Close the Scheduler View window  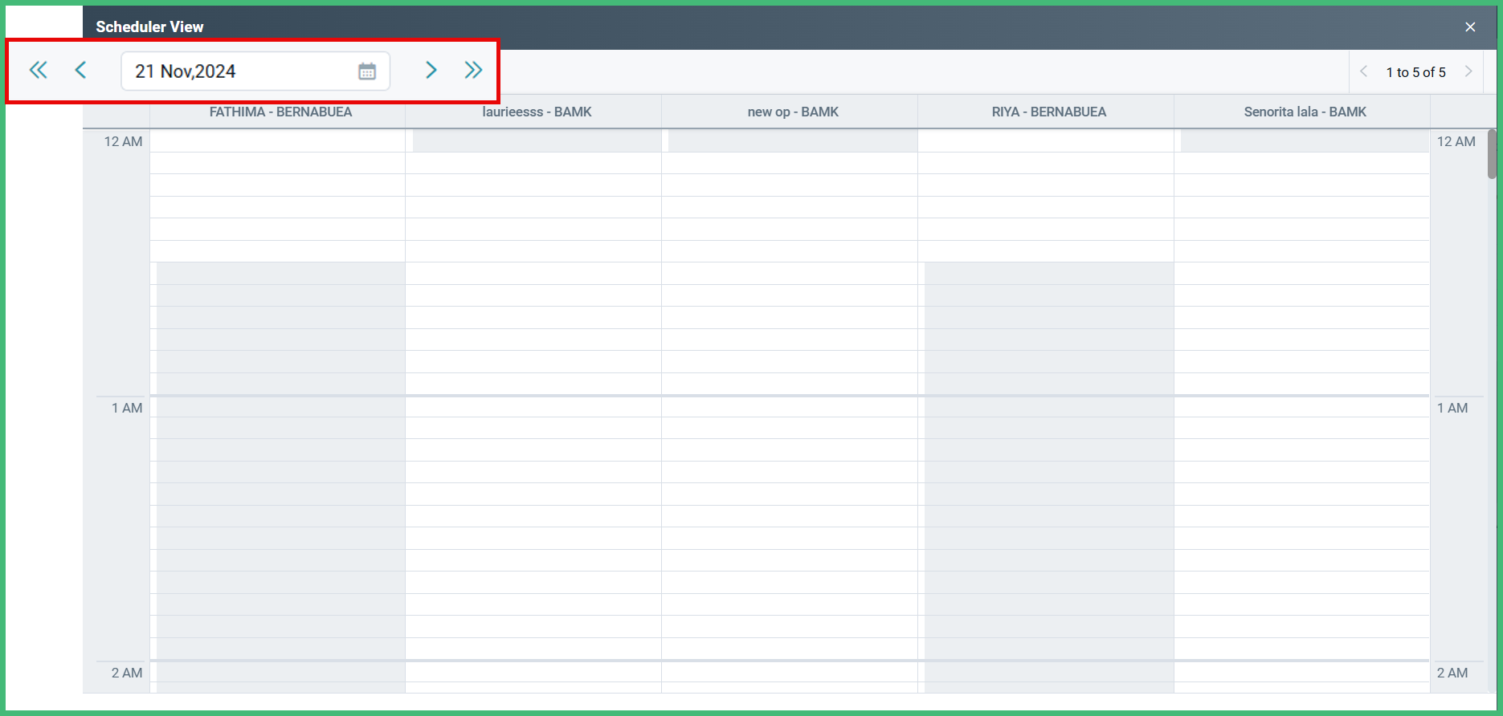(x=1470, y=27)
